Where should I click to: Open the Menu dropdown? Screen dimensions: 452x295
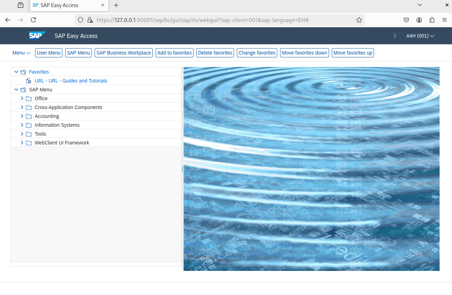pos(21,53)
